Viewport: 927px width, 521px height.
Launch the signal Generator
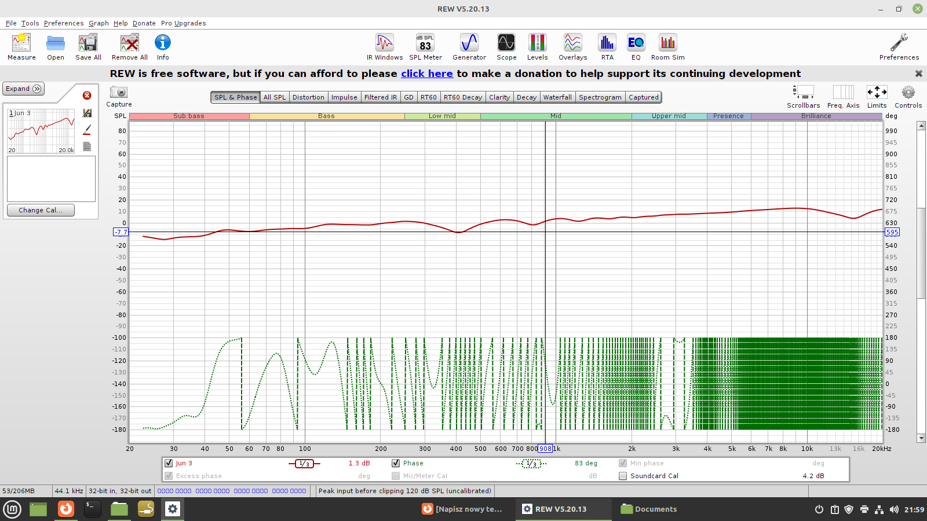[469, 46]
